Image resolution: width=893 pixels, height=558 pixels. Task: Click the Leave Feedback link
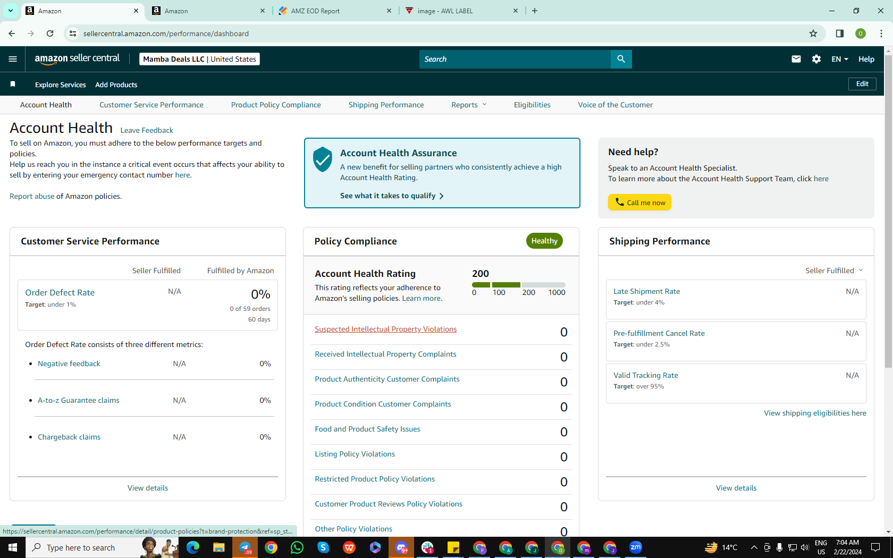click(x=147, y=130)
